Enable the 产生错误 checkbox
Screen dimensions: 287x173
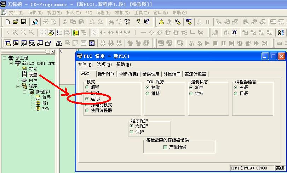pos(165,147)
